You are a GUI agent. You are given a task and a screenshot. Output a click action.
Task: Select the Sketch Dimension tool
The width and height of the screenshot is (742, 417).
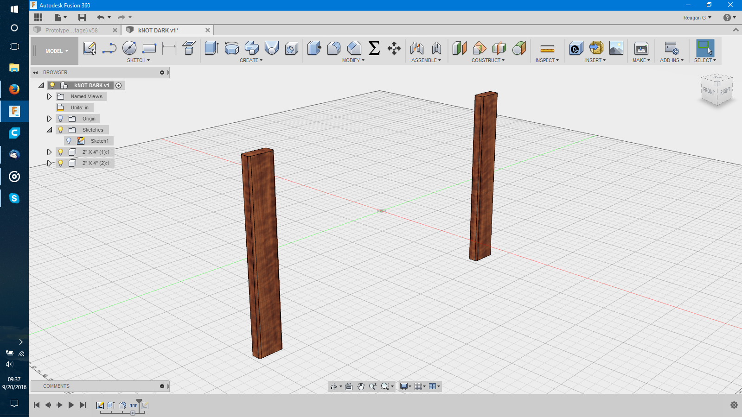169,48
